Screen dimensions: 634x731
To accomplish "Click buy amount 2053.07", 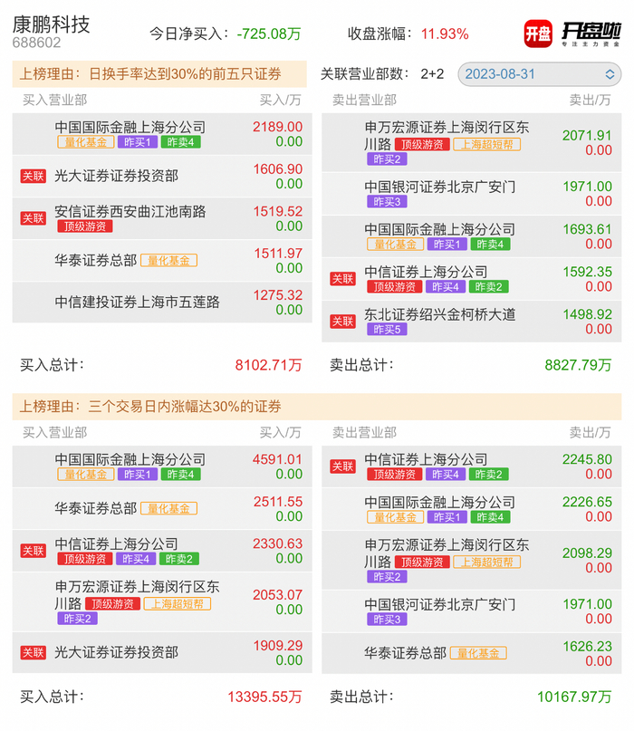I will coord(277,595).
